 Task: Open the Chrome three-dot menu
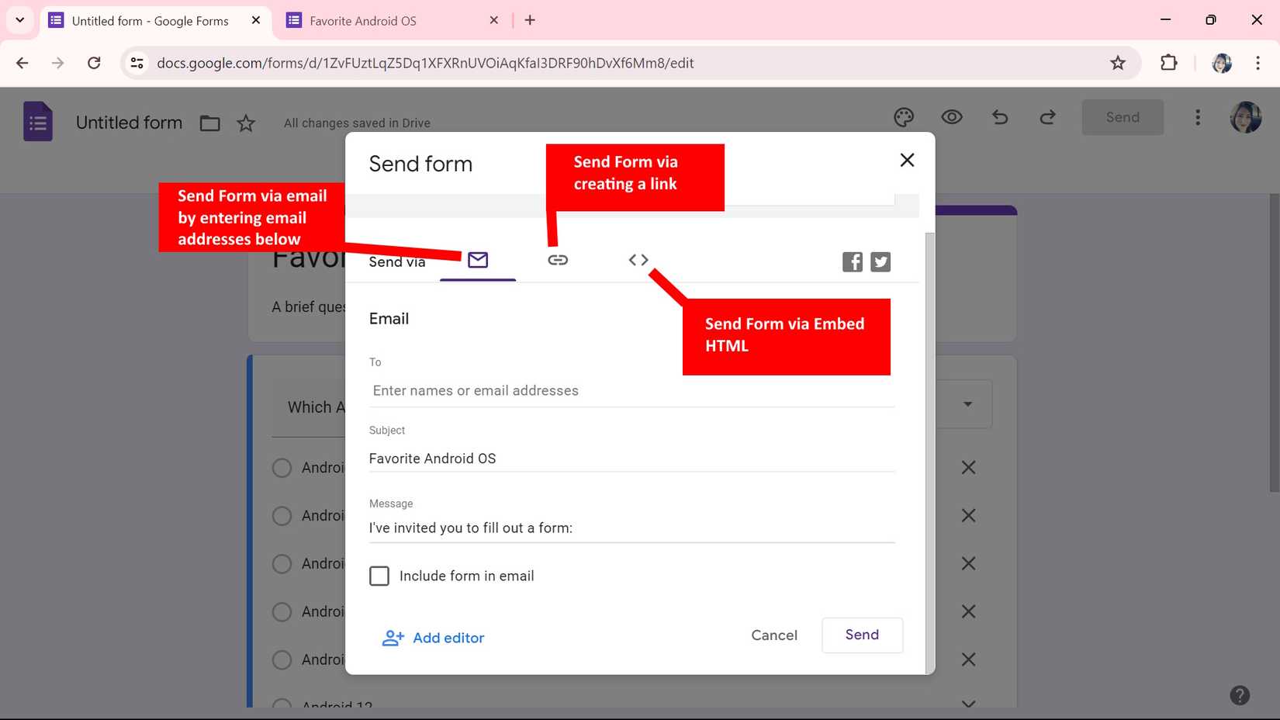point(1258,63)
